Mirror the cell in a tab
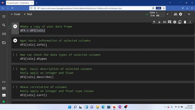 tap(180, 22)
